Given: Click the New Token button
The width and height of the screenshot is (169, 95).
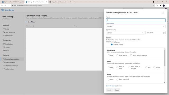Looking at the screenshot, I should [30, 22].
